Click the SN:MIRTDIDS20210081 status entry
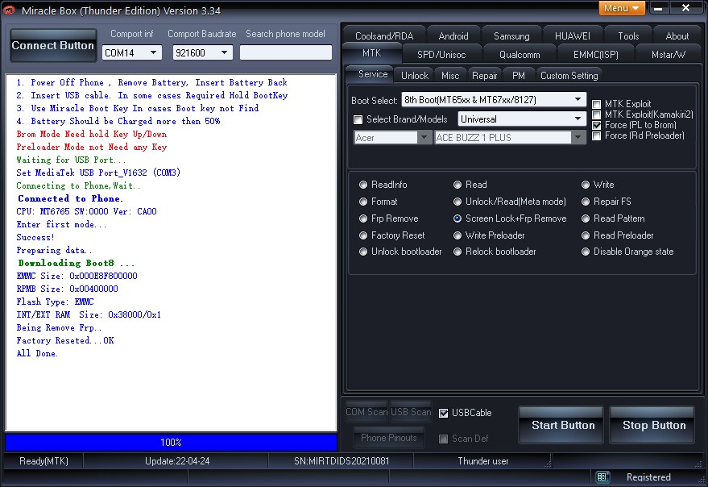The height and width of the screenshot is (487, 708). coord(341,460)
